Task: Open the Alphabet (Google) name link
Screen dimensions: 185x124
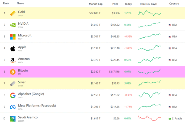Action: (x=31, y=94)
